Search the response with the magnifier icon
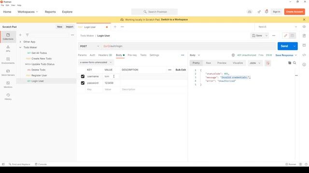The image size is (309, 173). 295,63
